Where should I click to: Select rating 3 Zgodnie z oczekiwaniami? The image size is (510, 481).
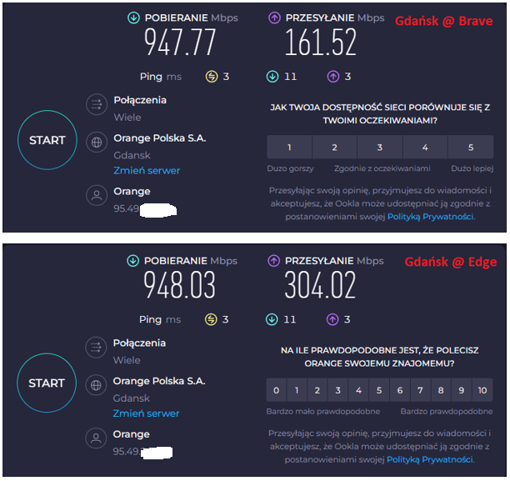click(380, 148)
